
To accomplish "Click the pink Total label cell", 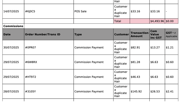I will 122,21.
